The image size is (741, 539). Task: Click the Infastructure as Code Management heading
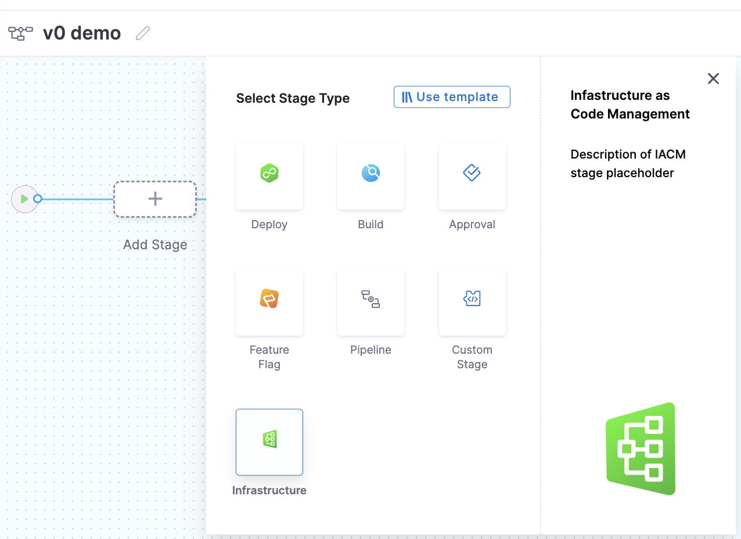pos(630,105)
